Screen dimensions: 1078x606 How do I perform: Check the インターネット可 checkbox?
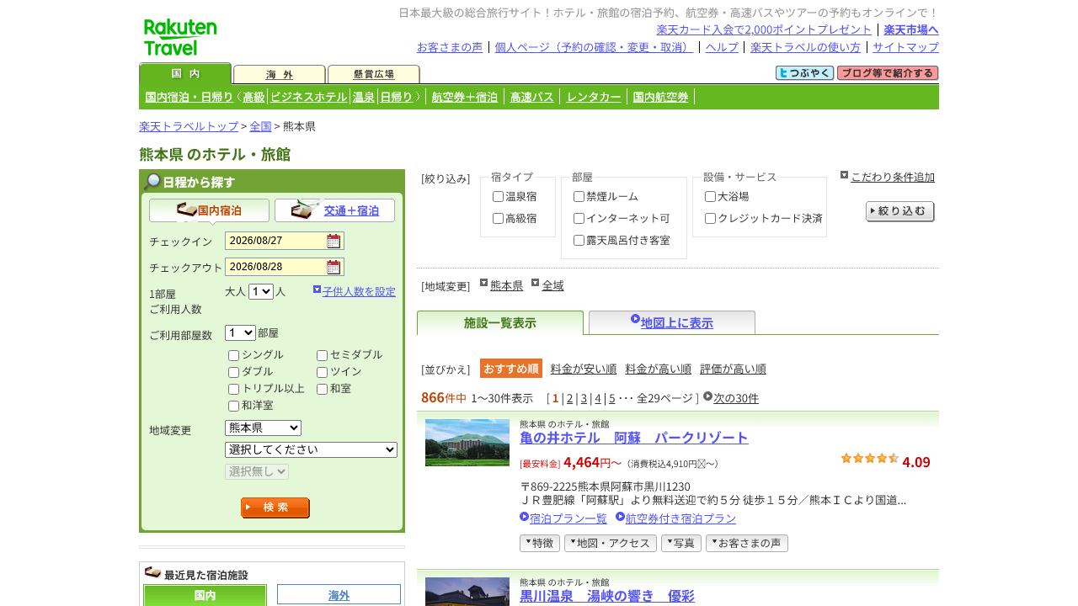(x=579, y=218)
